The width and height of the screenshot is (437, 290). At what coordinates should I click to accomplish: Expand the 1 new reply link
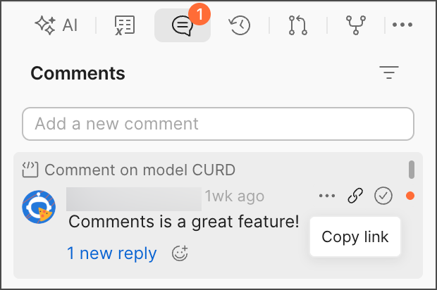(x=112, y=253)
